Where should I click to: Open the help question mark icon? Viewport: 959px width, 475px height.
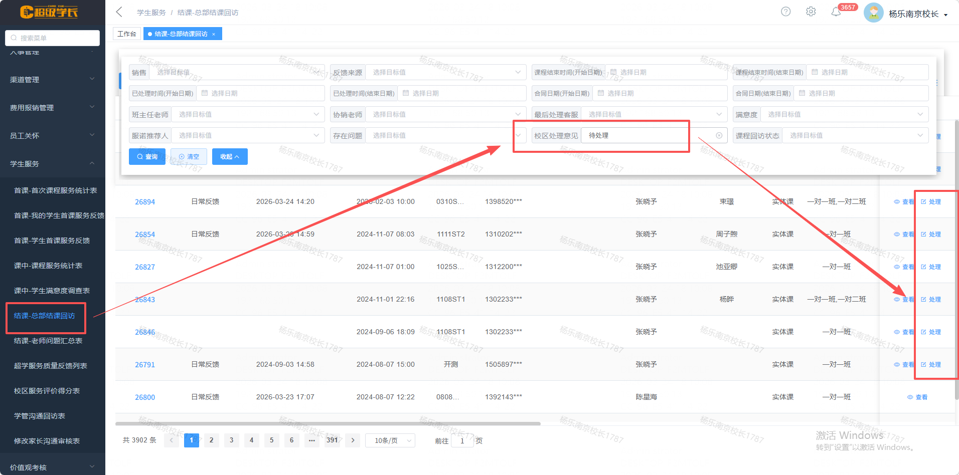[785, 12]
